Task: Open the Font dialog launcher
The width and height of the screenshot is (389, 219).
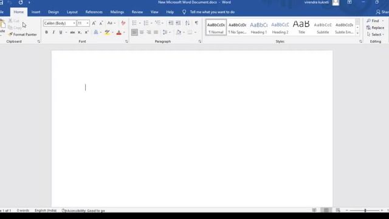Action: coord(126,41)
